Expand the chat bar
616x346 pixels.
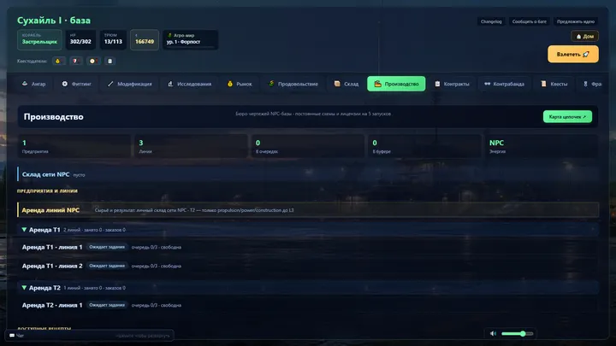pos(90,336)
